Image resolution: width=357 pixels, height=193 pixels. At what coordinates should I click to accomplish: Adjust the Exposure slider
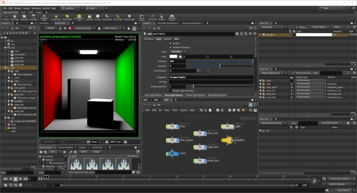tap(220, 66)
